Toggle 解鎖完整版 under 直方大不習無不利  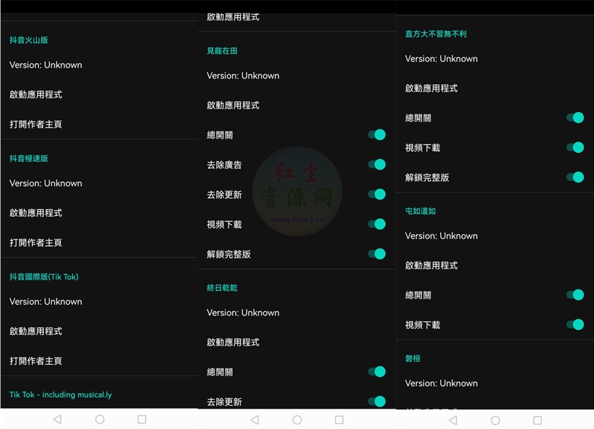pos(575,177)
